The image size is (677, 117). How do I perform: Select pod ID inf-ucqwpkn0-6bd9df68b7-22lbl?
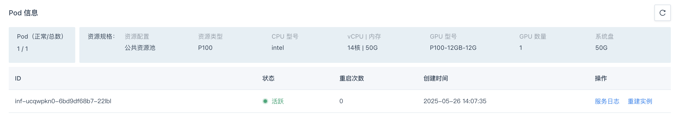[63, 101]
